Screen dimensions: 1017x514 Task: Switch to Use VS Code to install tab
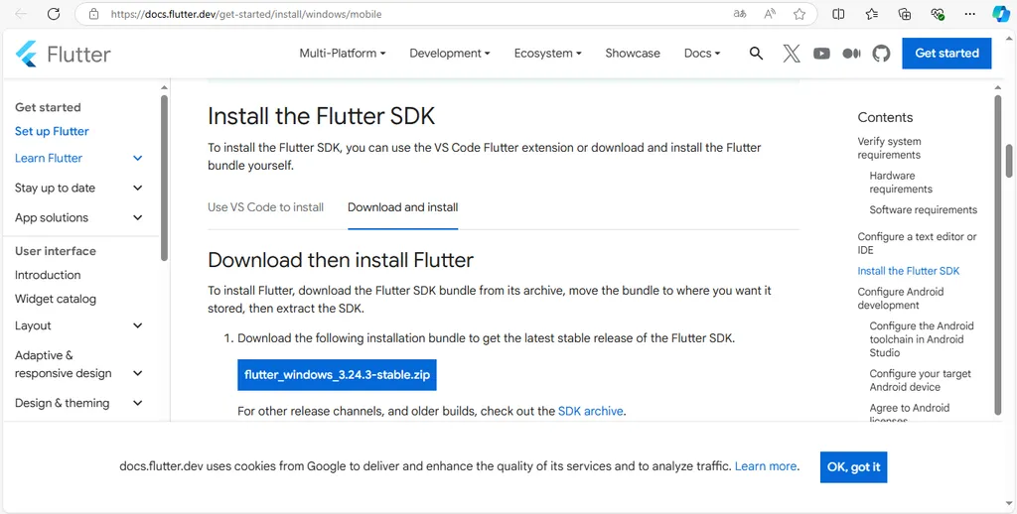point(266,207)
